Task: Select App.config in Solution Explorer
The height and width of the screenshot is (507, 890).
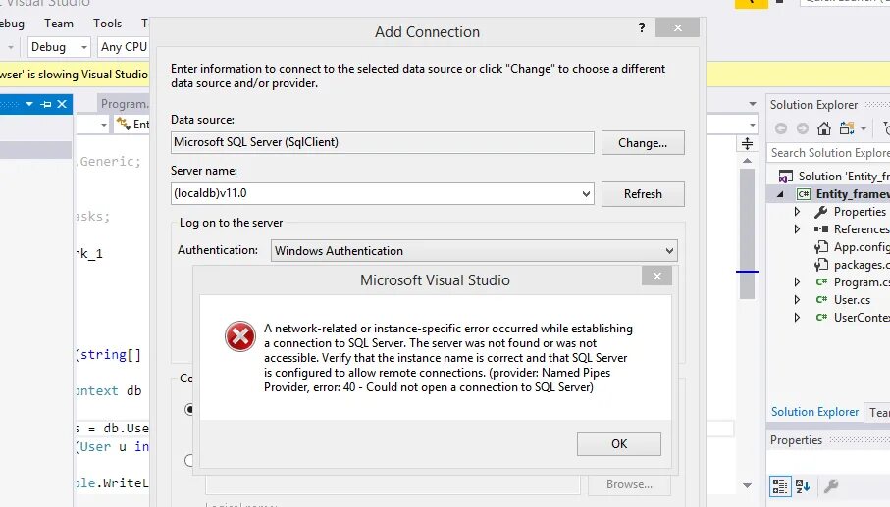Action: tap(861, 247)
